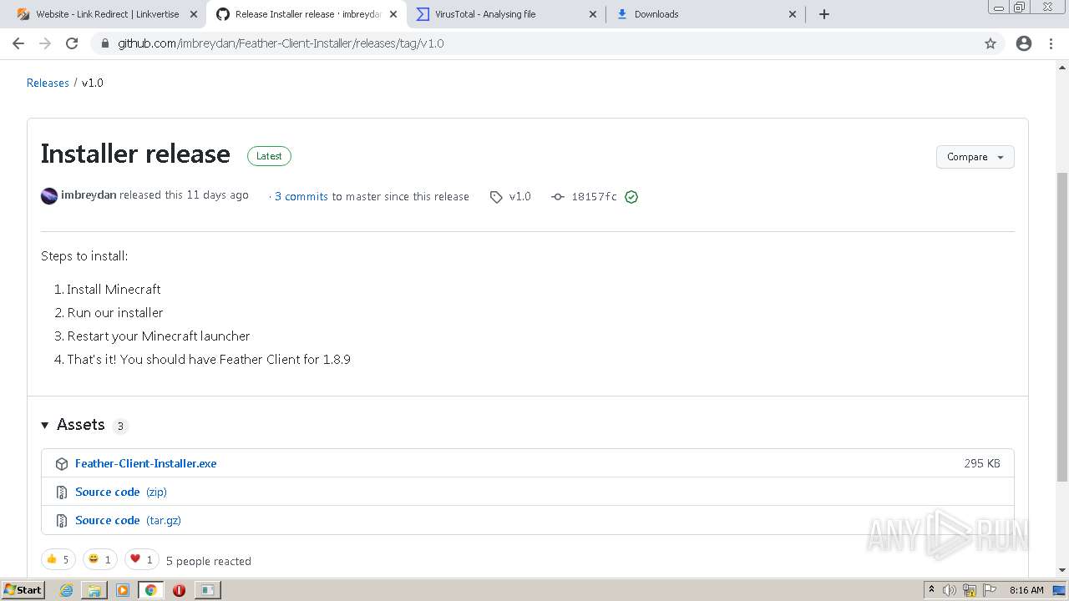The width and height of the screenshot is (1069, 601).
Task: Click the archive icon beside Source code (tar.gz)
Action: pyautogui.click(x=62, y=521)
